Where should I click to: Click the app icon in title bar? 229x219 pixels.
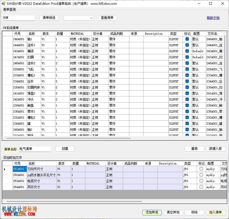3,3
